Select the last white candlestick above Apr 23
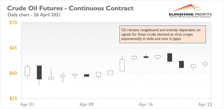This screenshot has height=109, width=224. 205,64
